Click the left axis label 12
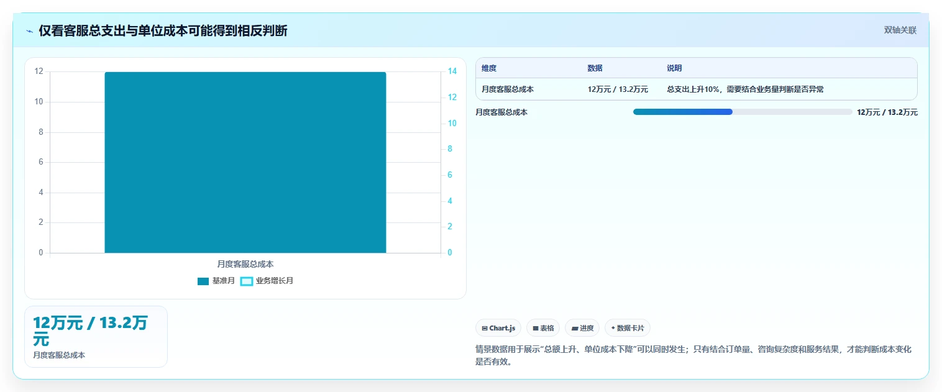The image size is (942, 392). 39,71
